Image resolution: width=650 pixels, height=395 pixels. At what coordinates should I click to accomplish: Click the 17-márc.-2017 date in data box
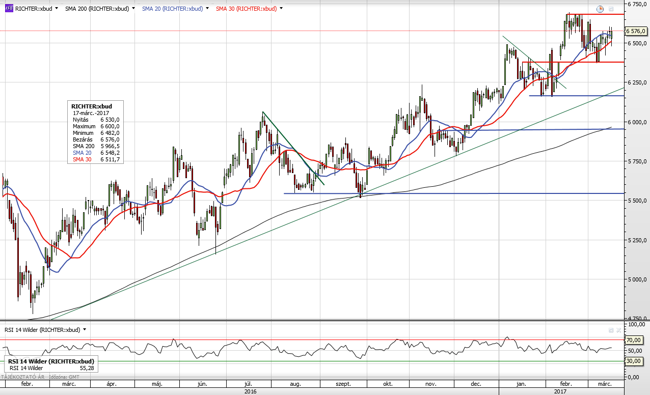click(91, 113)
